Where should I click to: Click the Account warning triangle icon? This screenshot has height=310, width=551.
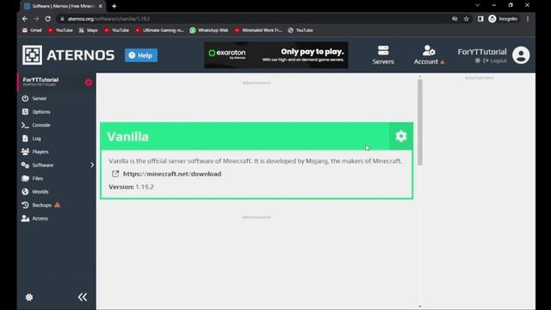[443, 62]
